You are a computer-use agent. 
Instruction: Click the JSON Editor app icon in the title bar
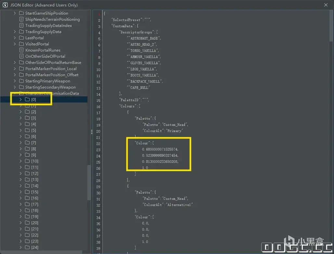5,5
